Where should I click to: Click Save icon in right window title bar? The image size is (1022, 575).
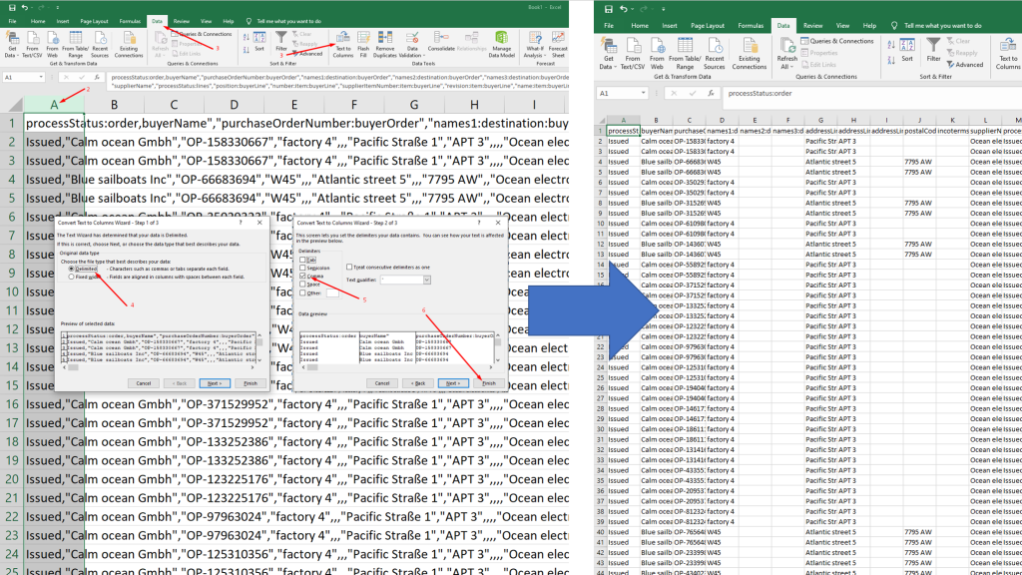coord(608,9)
